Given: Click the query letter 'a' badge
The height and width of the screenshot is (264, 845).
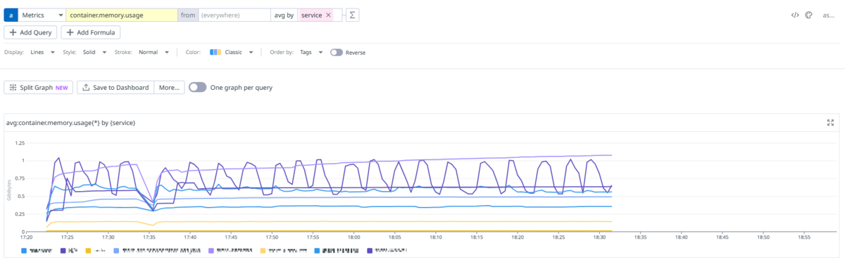Looking at the screenshot, I should (11, 15).
